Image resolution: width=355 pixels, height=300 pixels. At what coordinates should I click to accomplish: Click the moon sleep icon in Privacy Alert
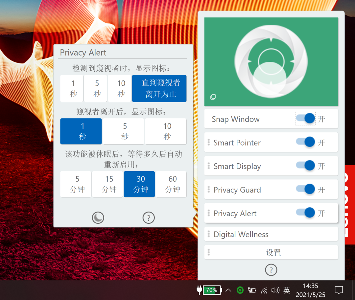(98, 218)
